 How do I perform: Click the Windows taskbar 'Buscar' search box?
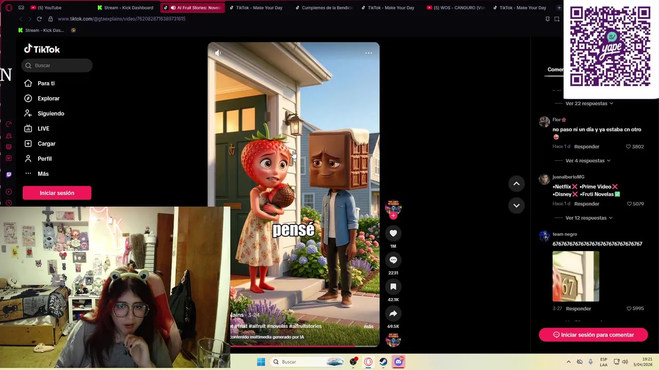[x=308, y=362]
